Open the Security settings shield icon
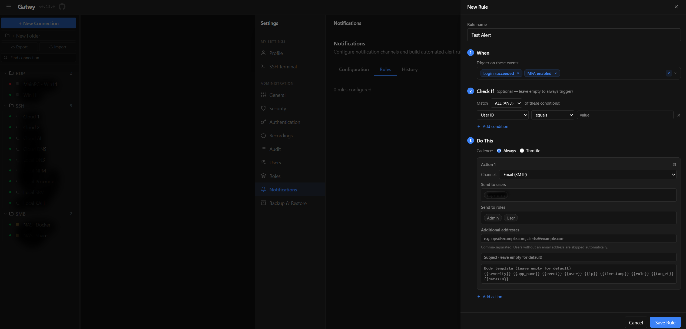This screenshot has height=329, width=686. pyautogui.click(x=263, y=108)
